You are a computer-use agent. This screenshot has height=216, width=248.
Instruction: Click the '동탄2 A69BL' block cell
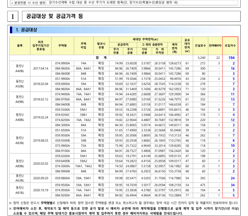pos(20,99)
